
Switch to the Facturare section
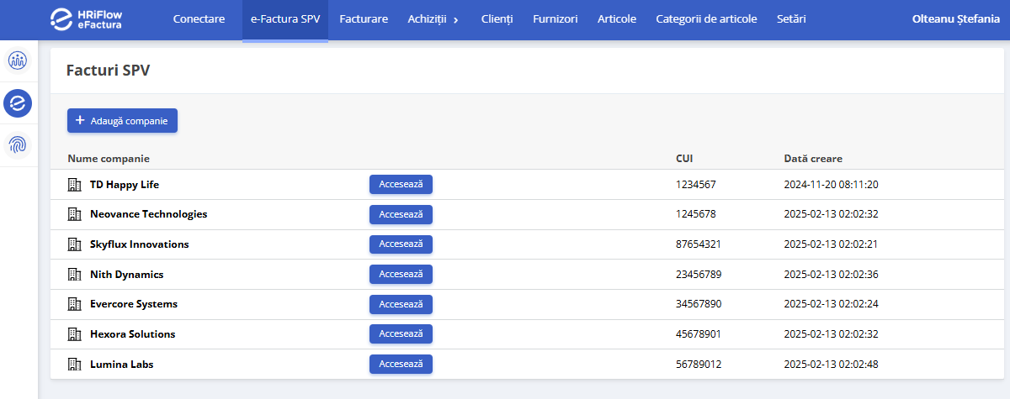pyautogui.click(x=363, y=19)
